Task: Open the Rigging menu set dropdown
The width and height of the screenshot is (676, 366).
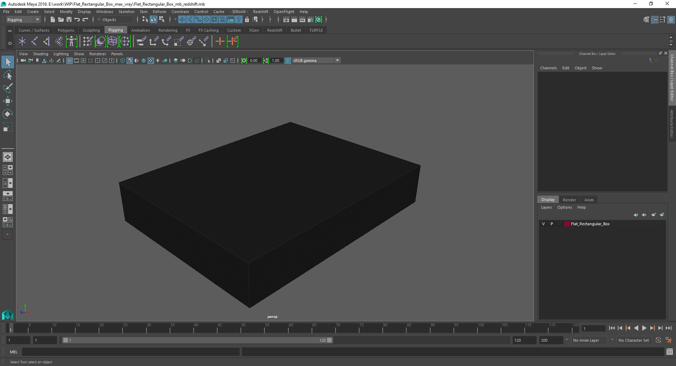Action: (x=23, y=20)
